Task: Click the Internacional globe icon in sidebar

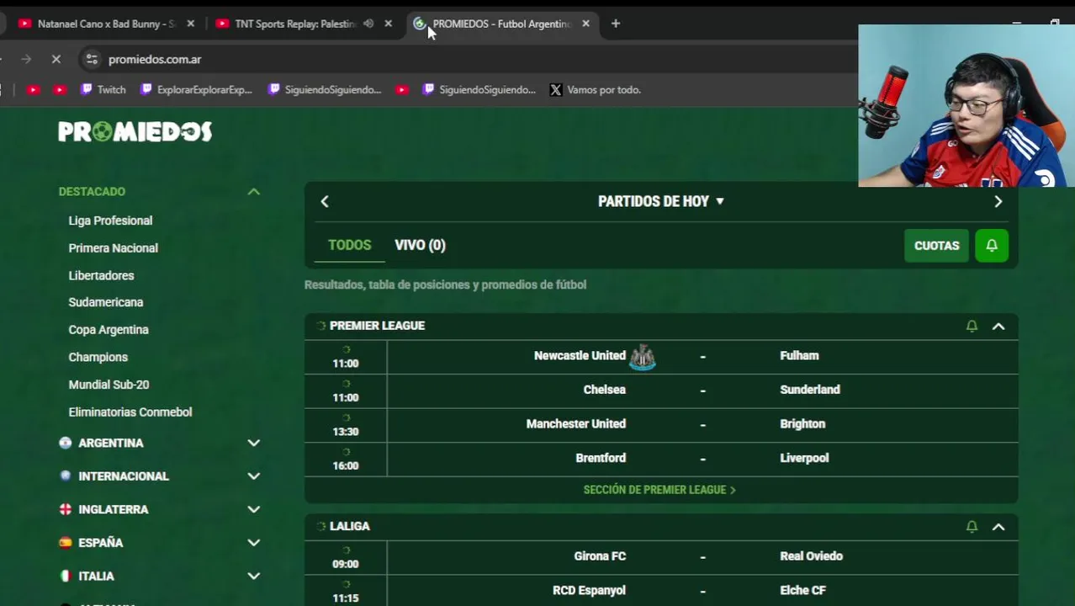Action: click(x=66, y=476)
